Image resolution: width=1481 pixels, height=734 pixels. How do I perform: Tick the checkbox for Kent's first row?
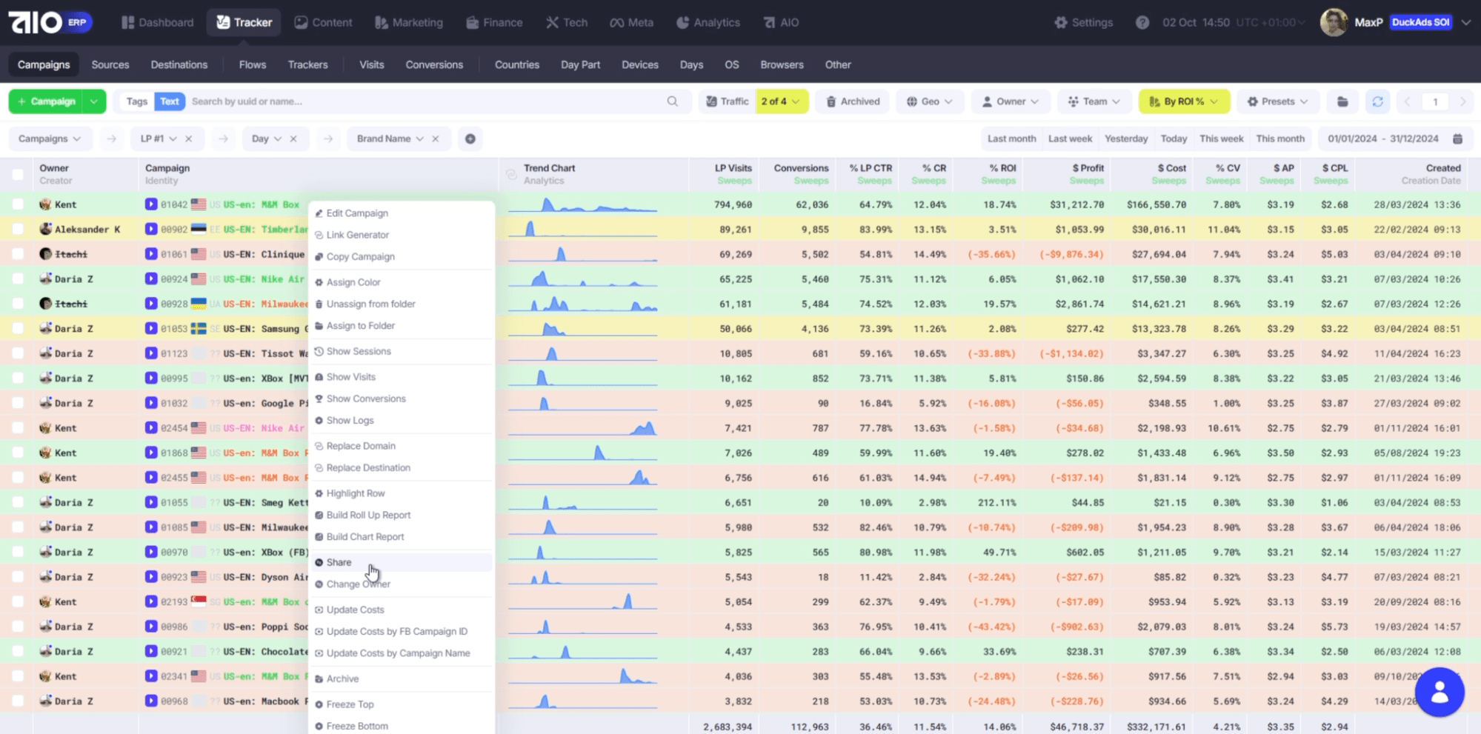[18, 204]
